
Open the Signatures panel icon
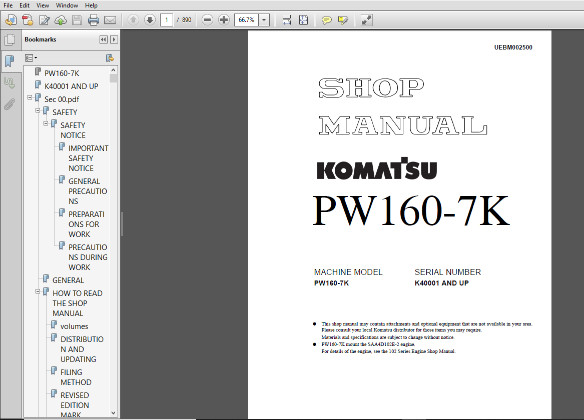(x=10, y=83)
